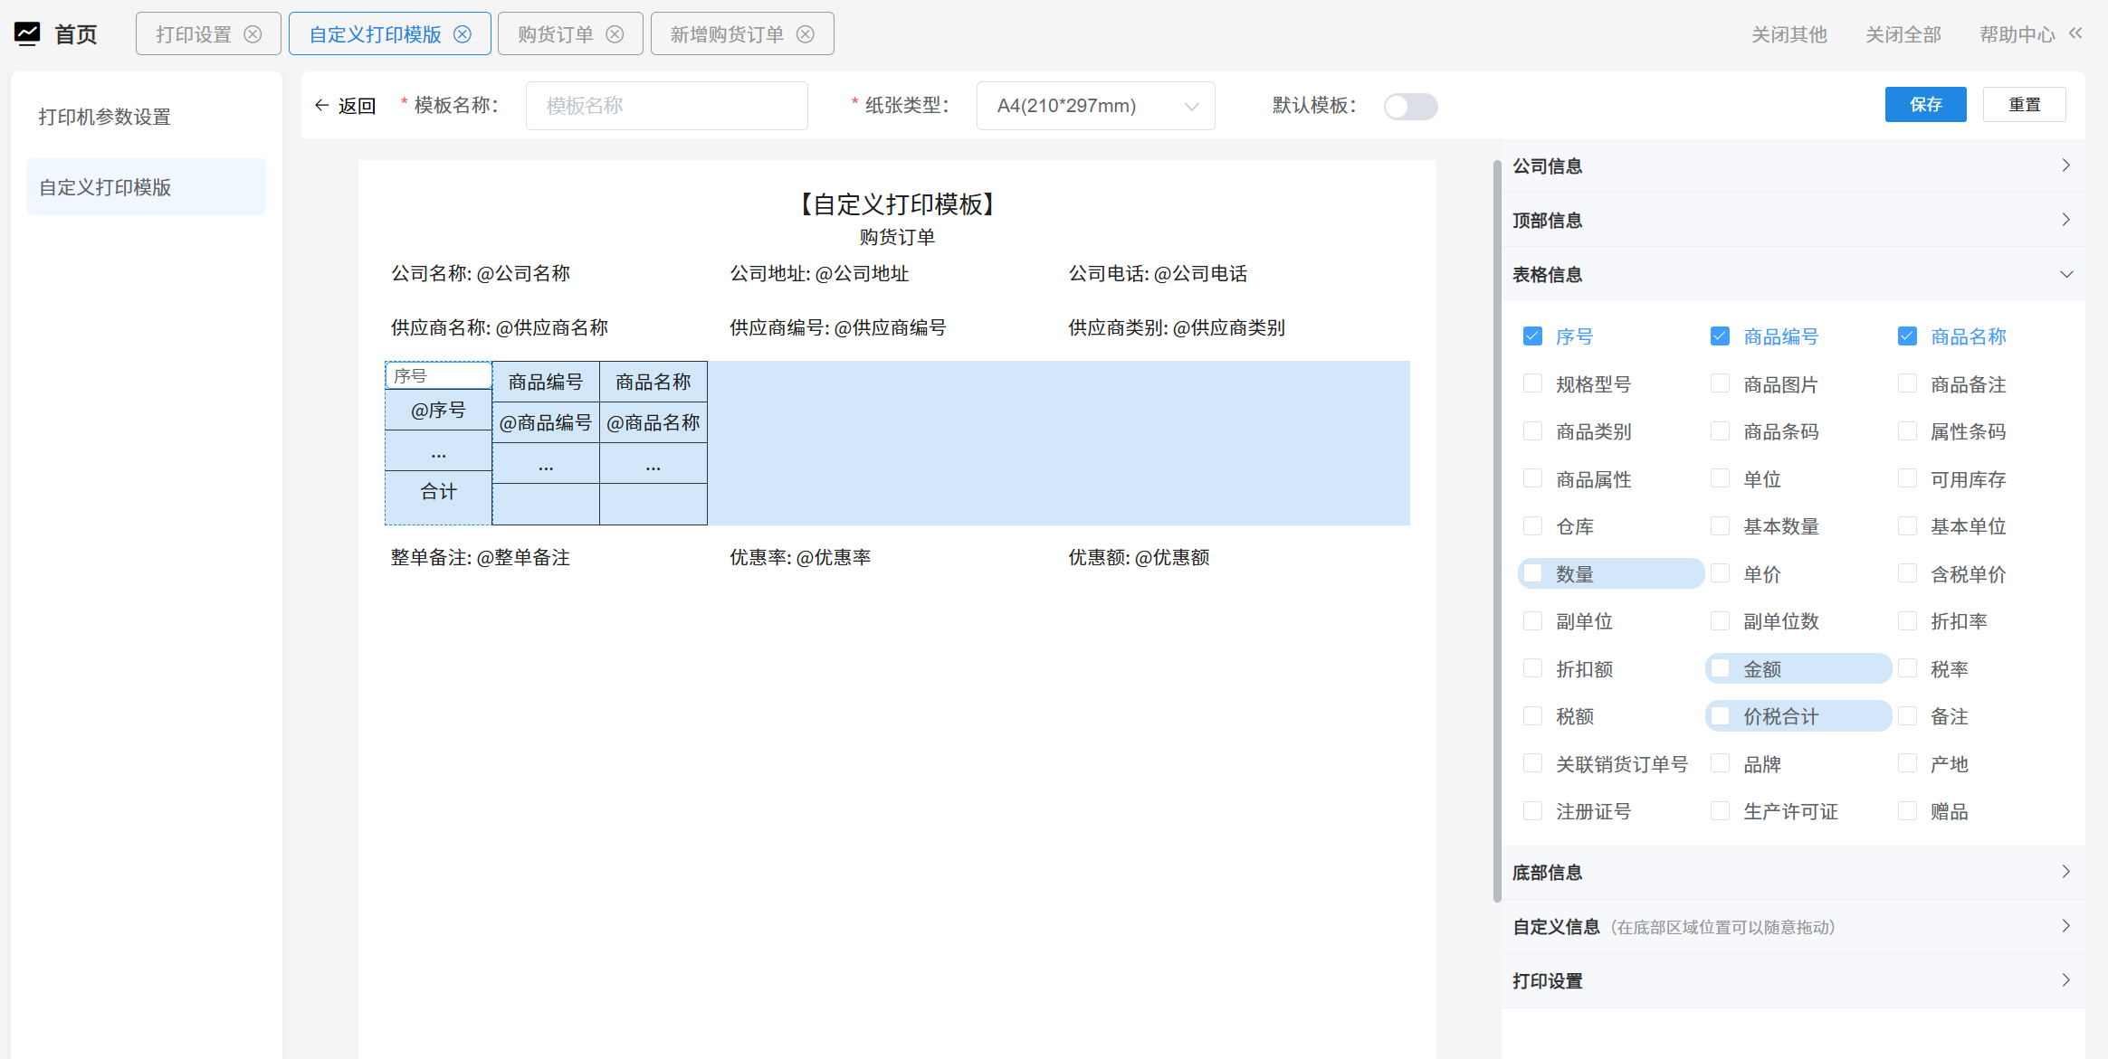Collapse the top bar with the double-chevron icon
Image resolution: width=2108 pixels, height=1059 pixels.
tap(2076, 33)
